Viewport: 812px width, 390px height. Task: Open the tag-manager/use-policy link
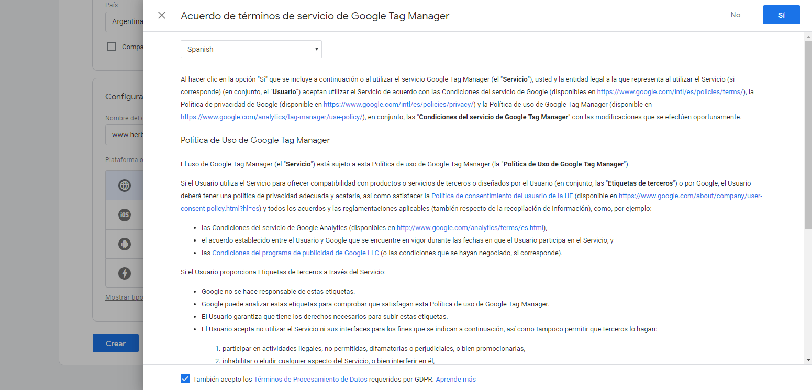click(272, 117)
